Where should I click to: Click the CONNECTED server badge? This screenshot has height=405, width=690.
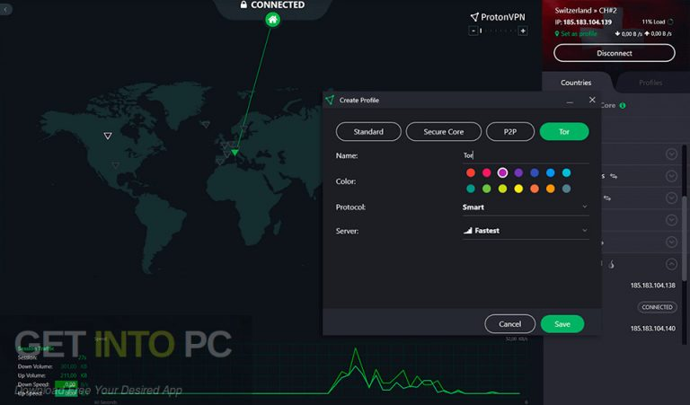coord(657,307)
